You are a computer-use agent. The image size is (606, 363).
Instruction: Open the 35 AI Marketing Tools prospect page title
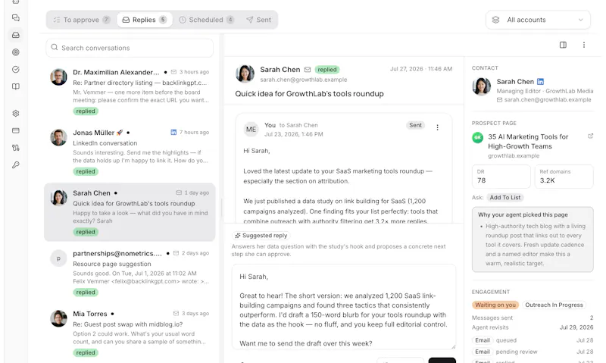pos(528,142)
